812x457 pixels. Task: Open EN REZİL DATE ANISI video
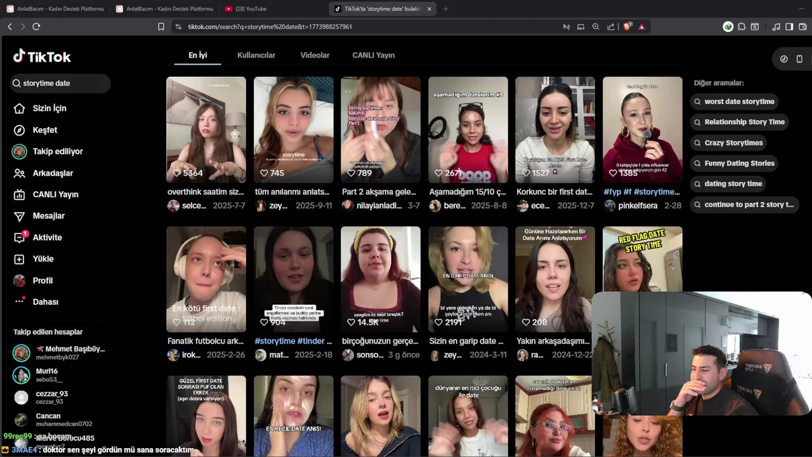294,416
